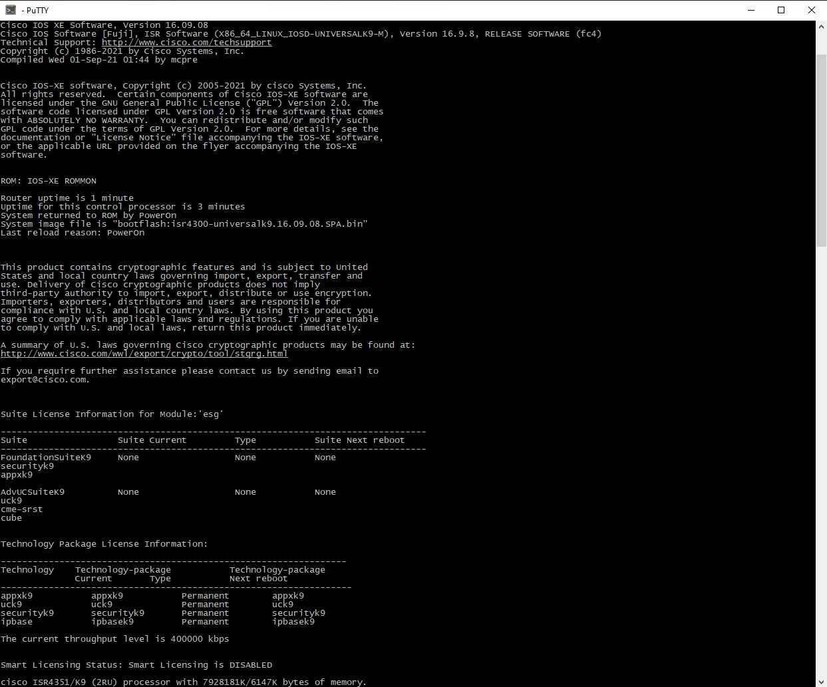Screen dimensions: 827x687
Task: Click the PuTTY window title text
Action: (35, 10)
